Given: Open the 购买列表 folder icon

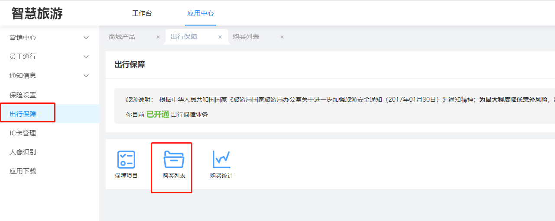Looking at the screenshot, I should pyautogui.click(x=174, y=160).
